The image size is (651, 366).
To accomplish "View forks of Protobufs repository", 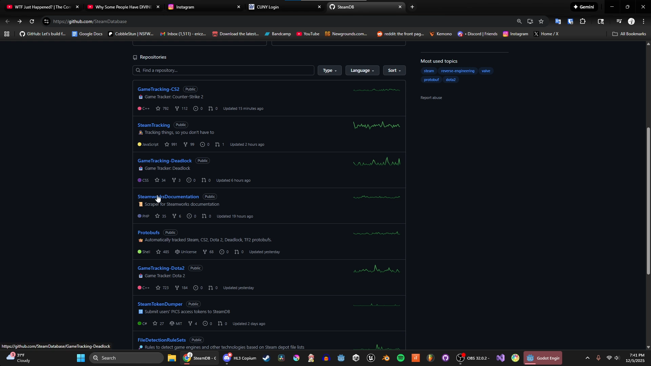I will [x=208, y=252].
